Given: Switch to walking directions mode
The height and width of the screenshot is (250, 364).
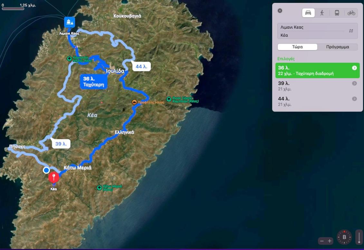Looking at the screenshot, I should [x=322, y=13].
